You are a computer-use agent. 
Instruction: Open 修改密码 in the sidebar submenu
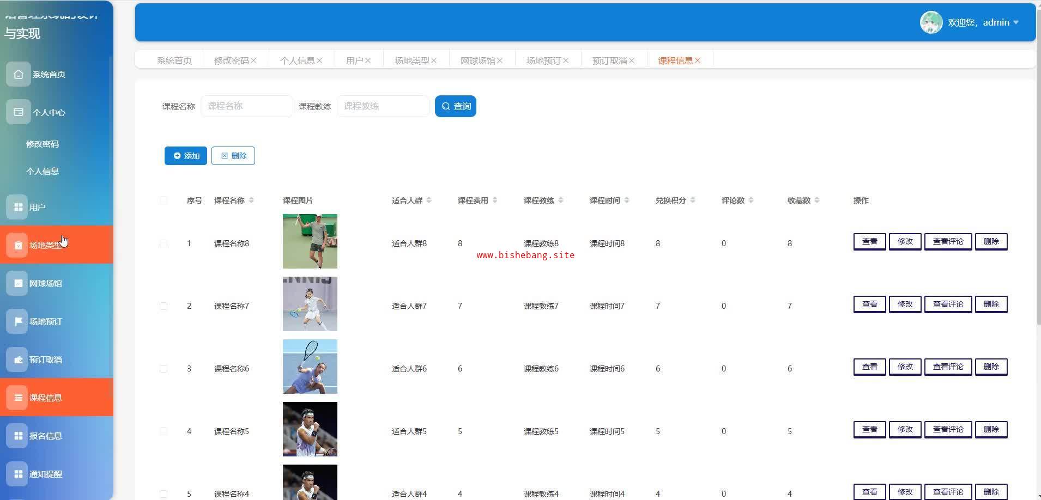click(x=43, y=144)
